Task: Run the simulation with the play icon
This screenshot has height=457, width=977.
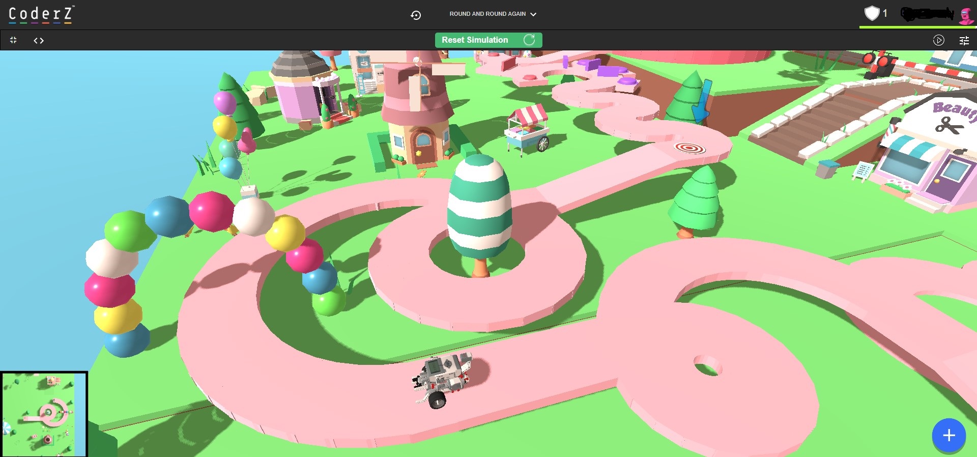Action: click(x=939, y=41)
